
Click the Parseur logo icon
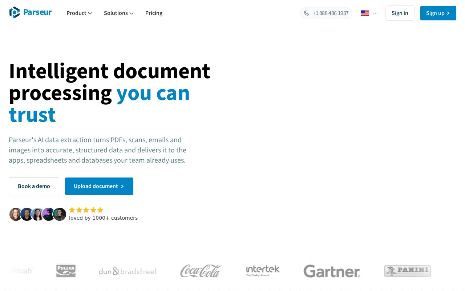coord(15,13)
